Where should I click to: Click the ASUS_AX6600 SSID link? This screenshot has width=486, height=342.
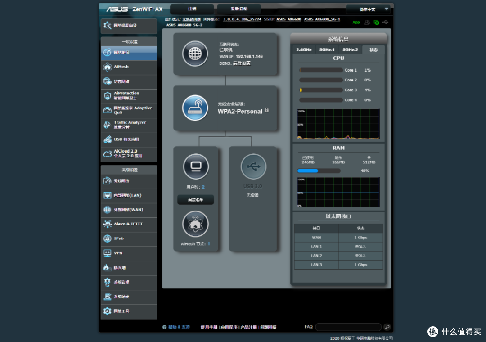coord(288,19)
